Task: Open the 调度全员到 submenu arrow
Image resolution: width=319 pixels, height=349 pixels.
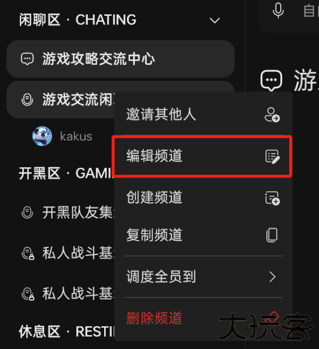Action: point(272,277)
